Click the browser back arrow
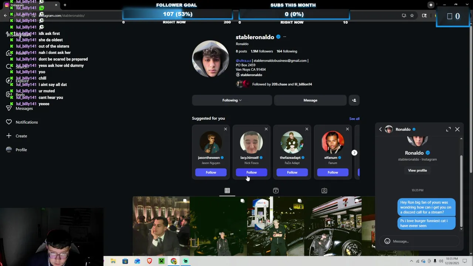The height and width of the screenshot is (266, 473). (5, 16)
